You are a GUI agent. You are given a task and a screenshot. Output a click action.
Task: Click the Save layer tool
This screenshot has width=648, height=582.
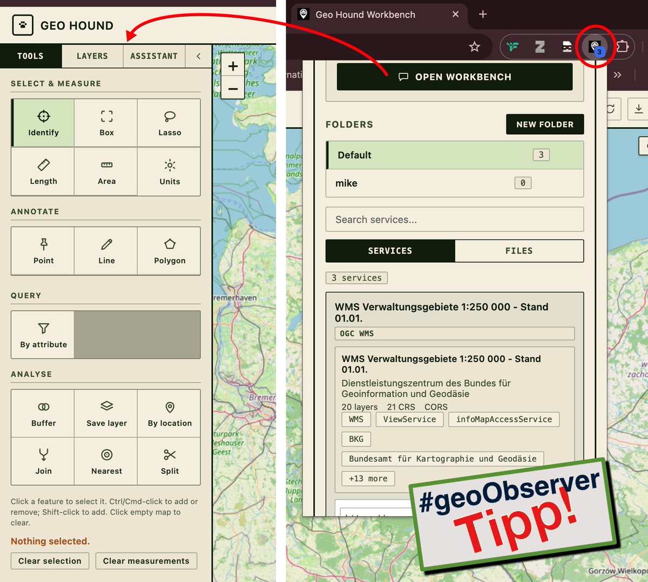click(x=106, y=414)
